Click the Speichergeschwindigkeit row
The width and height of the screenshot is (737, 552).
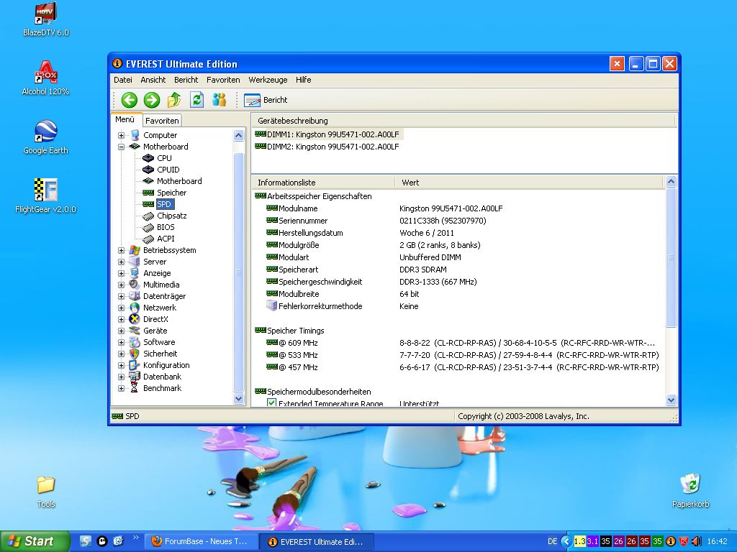(458, 282)
